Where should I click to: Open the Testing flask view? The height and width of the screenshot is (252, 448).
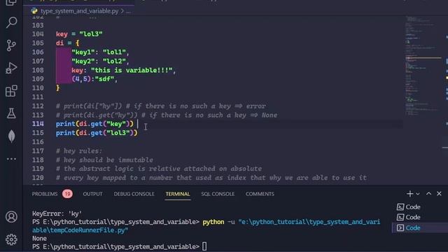[x=11, y=113]
